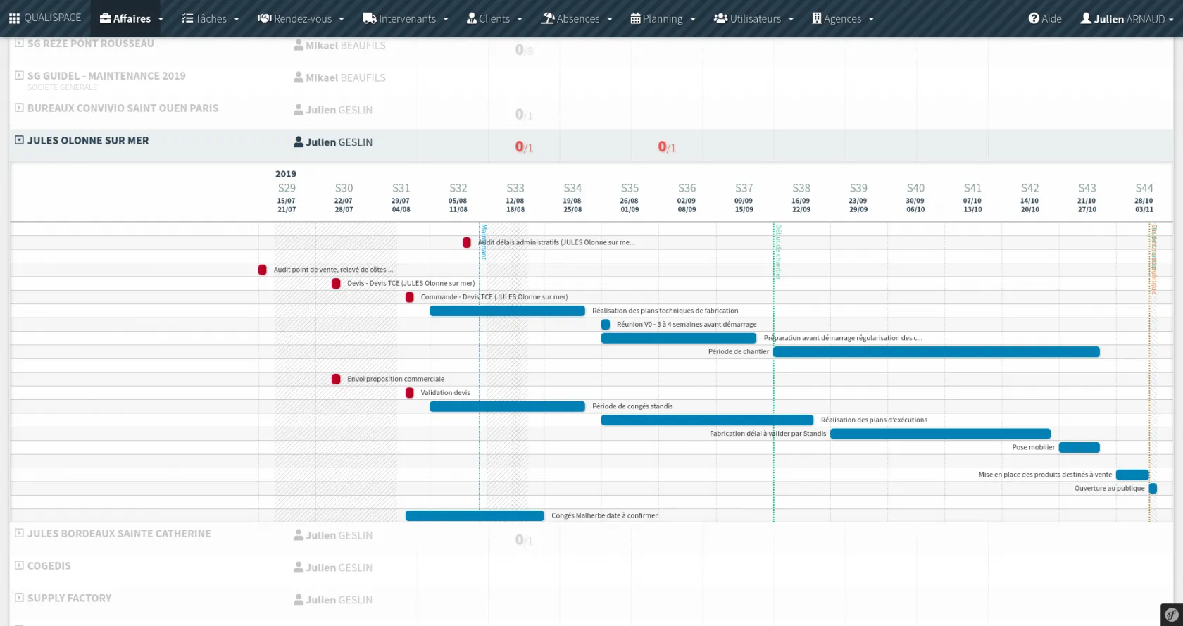Click the Agences building icon
The width and height of the screenshot is (1183, 626).
pyautogui.click(x=817, y=18)
